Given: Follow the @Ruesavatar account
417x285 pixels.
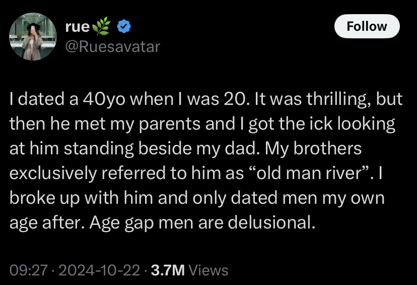Looking at the screenshot, I should tap(367, 26).
